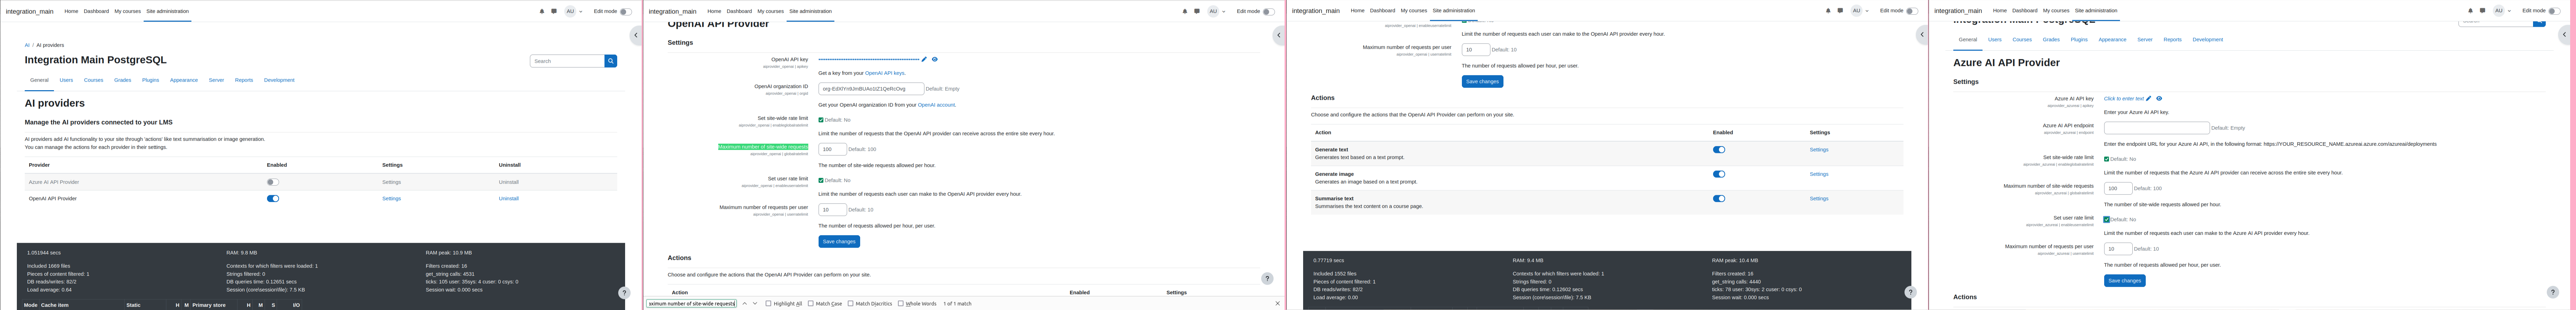Image resolution: width=2576 pixels, height=310 pixels.
Task: Focus the find bar search text field
Action: click(691, 303)
